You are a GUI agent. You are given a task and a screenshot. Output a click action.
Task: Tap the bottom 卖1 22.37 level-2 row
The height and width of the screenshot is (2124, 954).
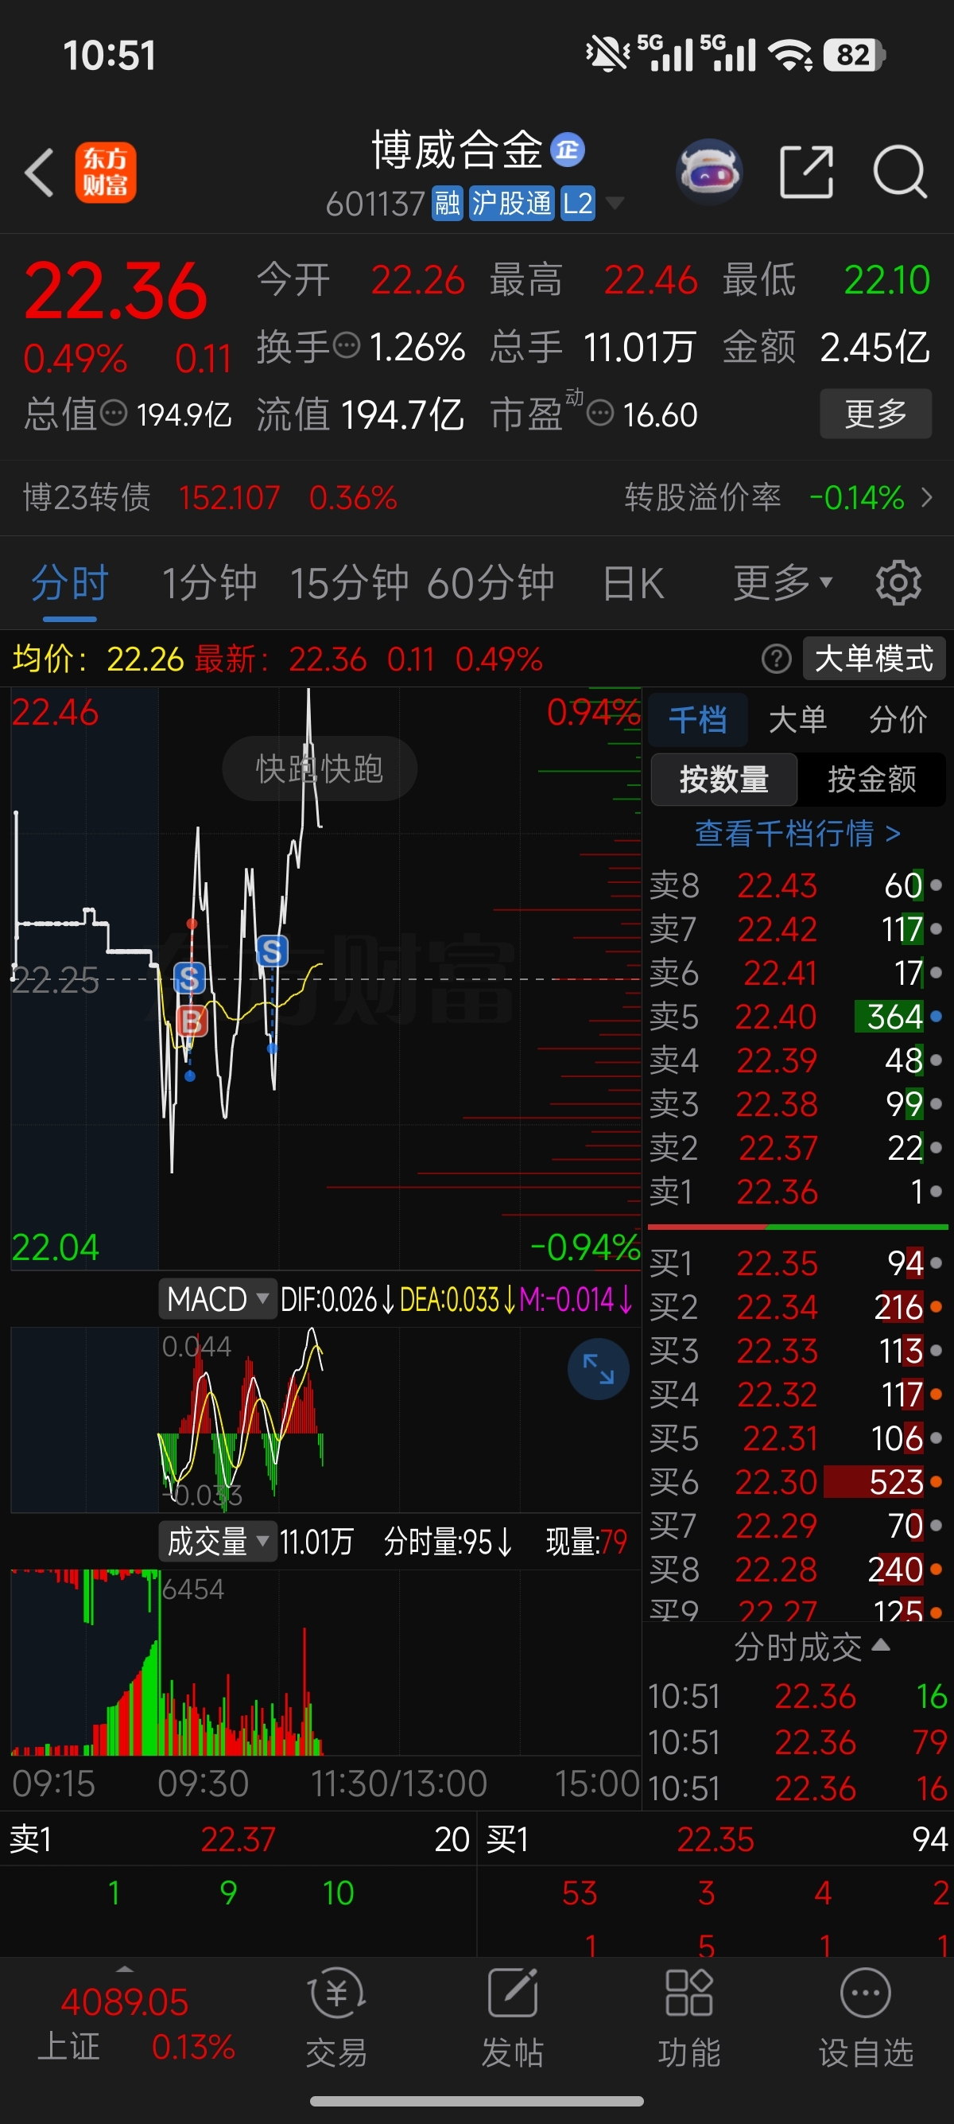pos(239,1838)
